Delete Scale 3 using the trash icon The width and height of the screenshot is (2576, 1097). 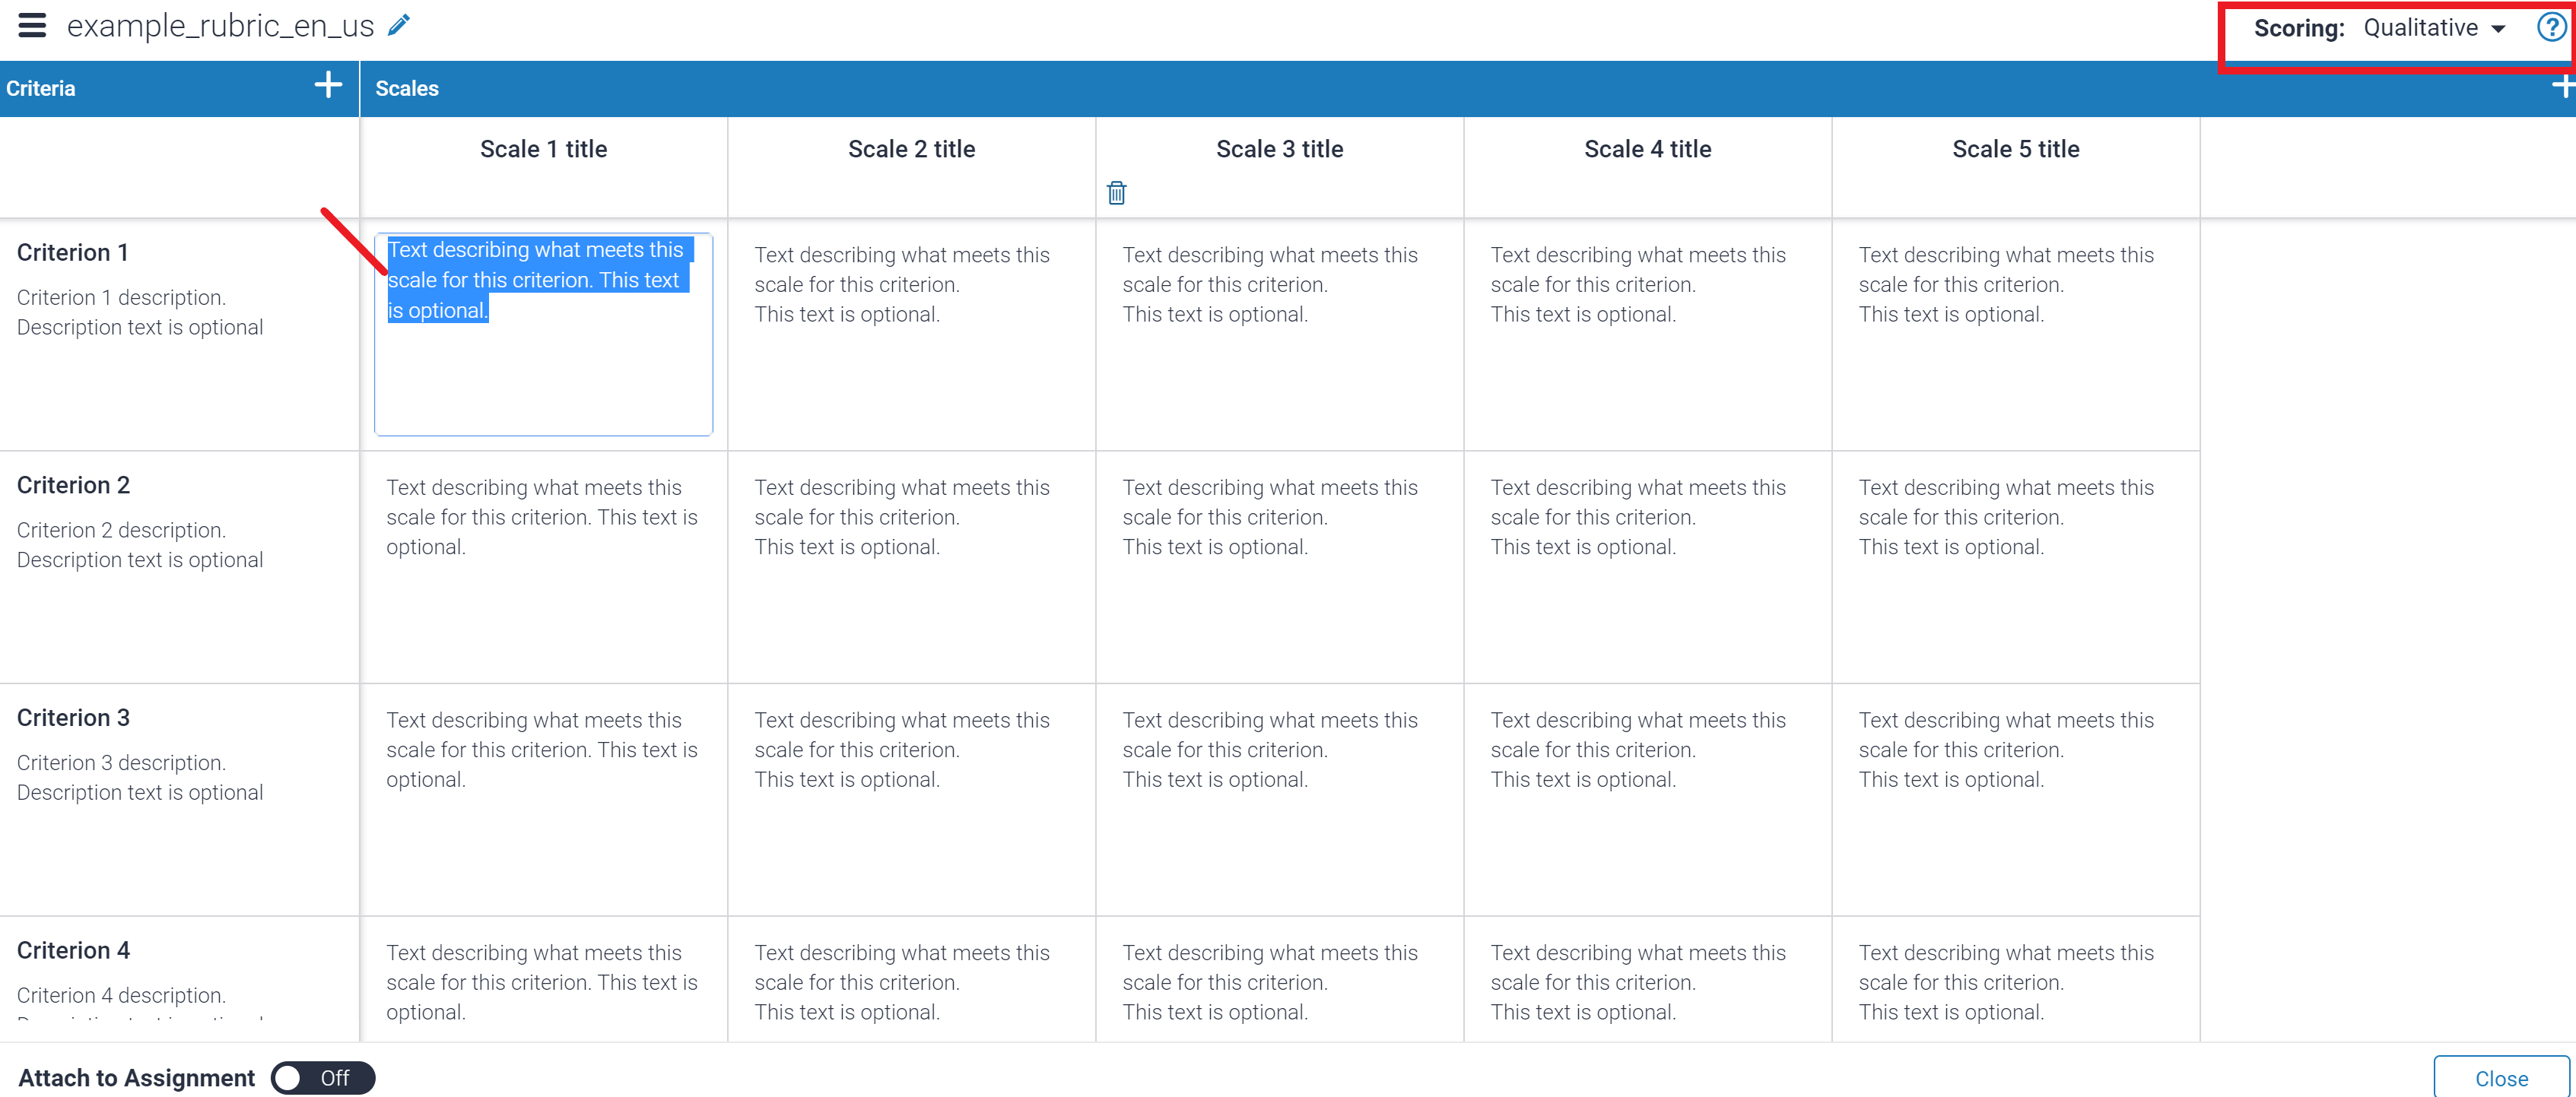click(1117, 192)
